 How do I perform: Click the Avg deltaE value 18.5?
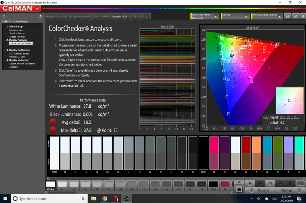coord(87,122)
